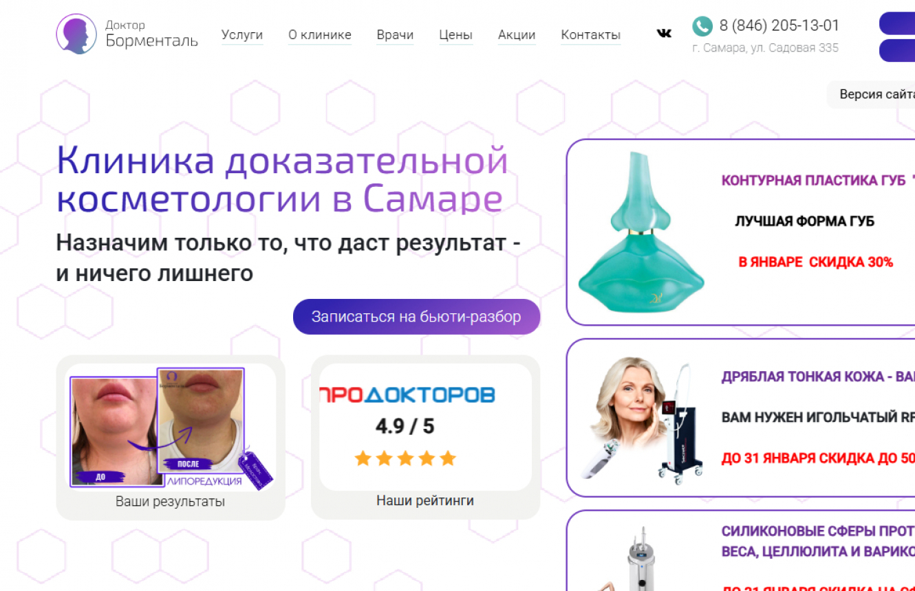Image resolution: width=915 pixels, height=591 pixels.
Task: Open the Цены navigation link
Action: point(455,34)
